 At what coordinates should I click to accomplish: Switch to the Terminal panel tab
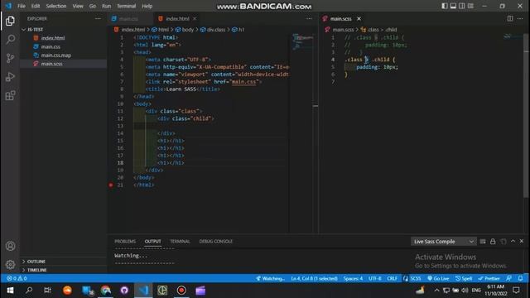click(x=180, y=241)
